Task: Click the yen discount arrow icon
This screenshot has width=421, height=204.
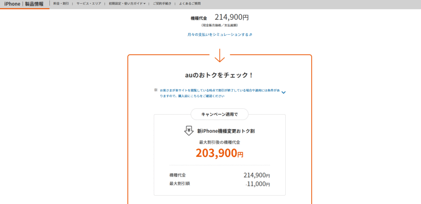Action: tap(189, 131)
